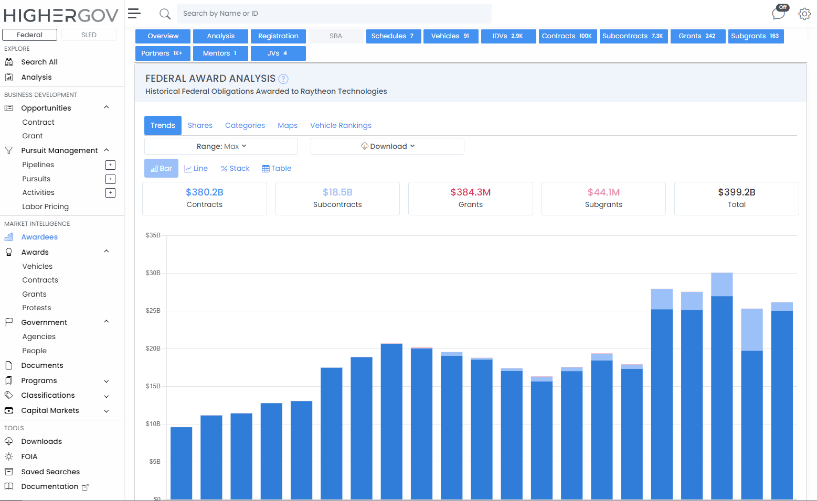Open the Registration button
The image size is (817, 501).
point(278,36)
